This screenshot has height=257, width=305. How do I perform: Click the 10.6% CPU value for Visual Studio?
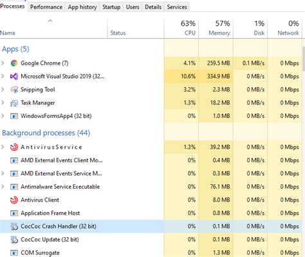(x=188, y=77)
